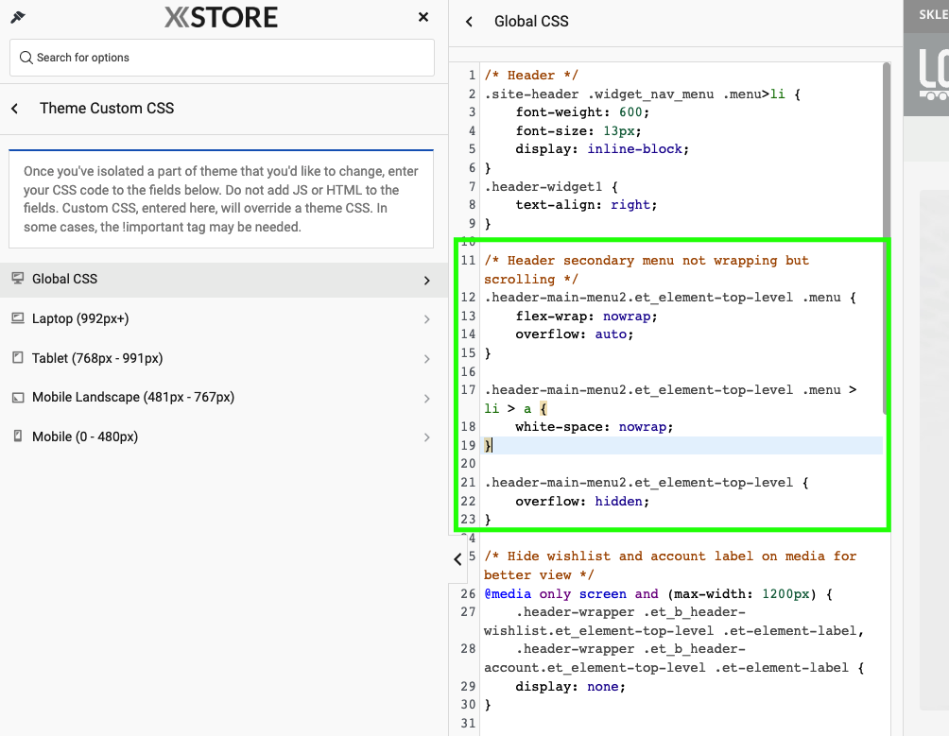
Task: Click the XStore logo
Action: click(x=221, y=17)
